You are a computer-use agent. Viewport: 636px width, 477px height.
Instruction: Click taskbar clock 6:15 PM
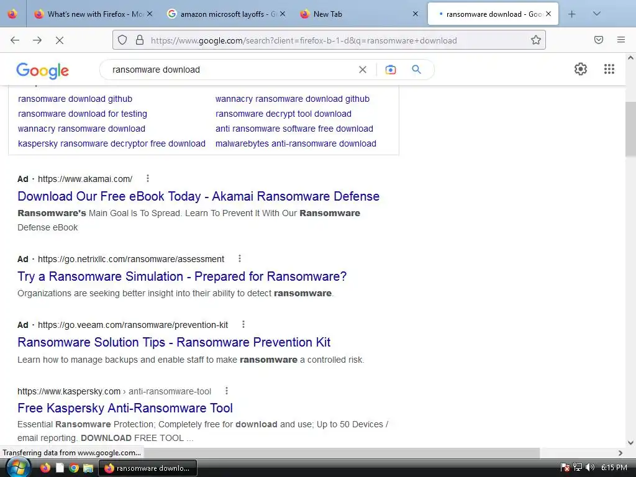click(x=614, y=468)
